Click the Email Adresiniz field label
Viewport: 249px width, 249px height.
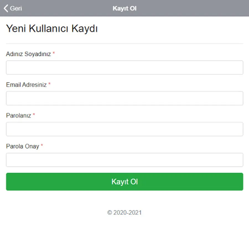tap(26, 85)
